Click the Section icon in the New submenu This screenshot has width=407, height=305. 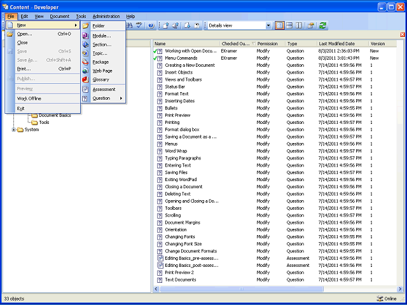[85, 44]
